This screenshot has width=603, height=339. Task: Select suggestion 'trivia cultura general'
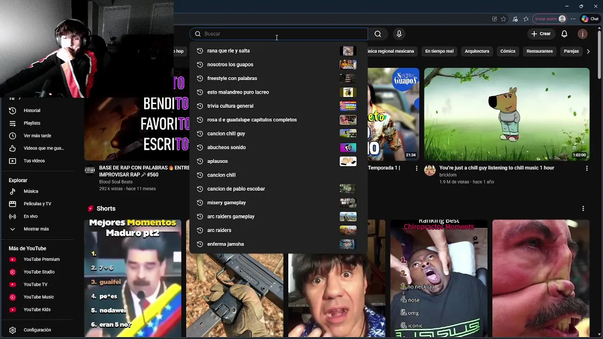(278, 106)
